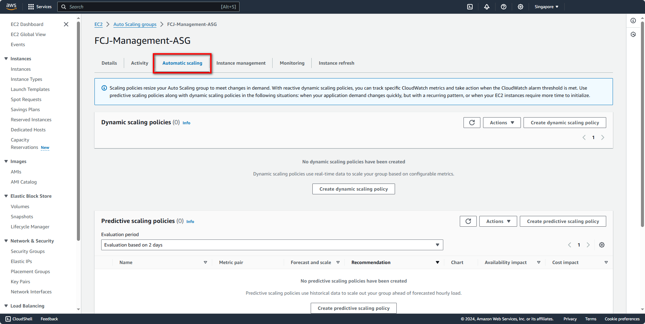Open the Services grid menu

(39, 7)
